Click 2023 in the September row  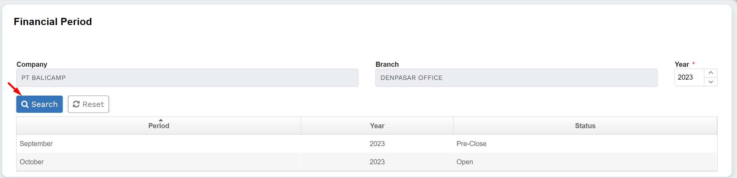coord(377,144)
